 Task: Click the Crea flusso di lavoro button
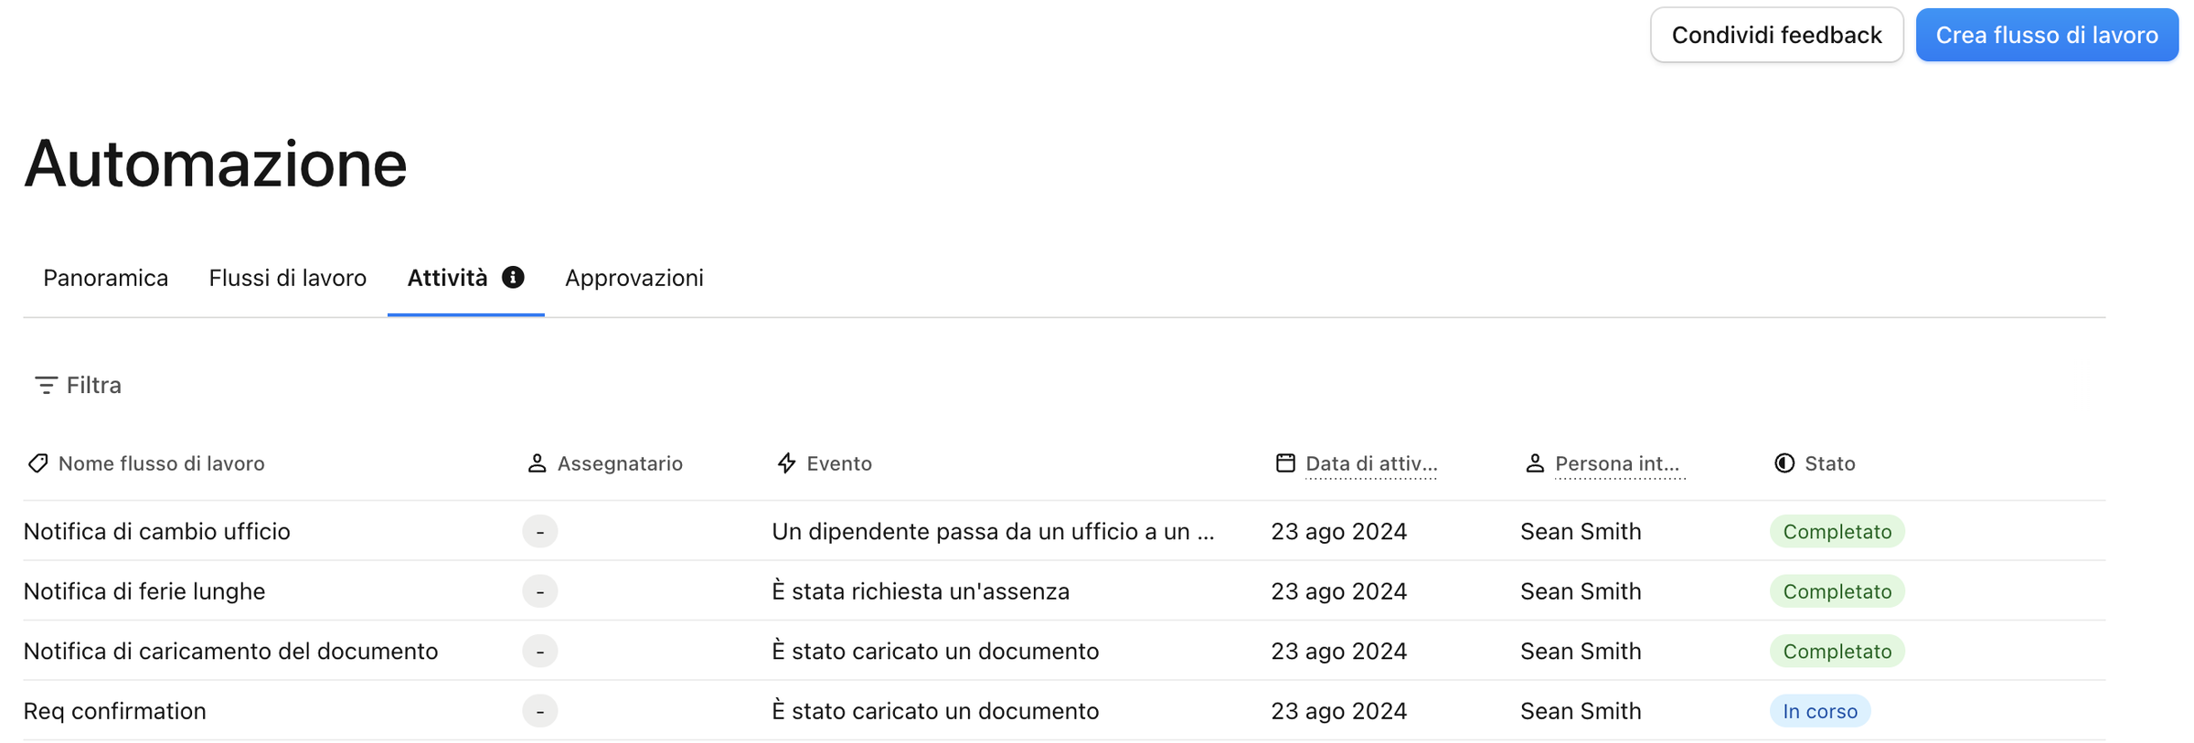[x=2047, y=35]
